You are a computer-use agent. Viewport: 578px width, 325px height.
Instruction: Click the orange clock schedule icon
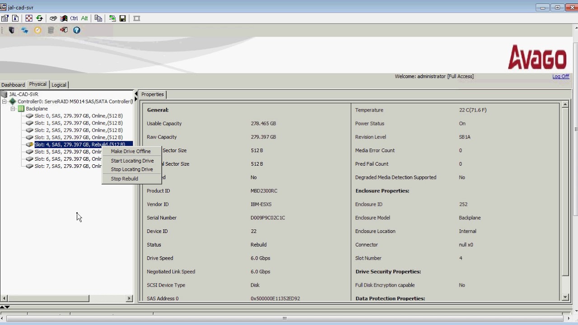click(38, 30)
